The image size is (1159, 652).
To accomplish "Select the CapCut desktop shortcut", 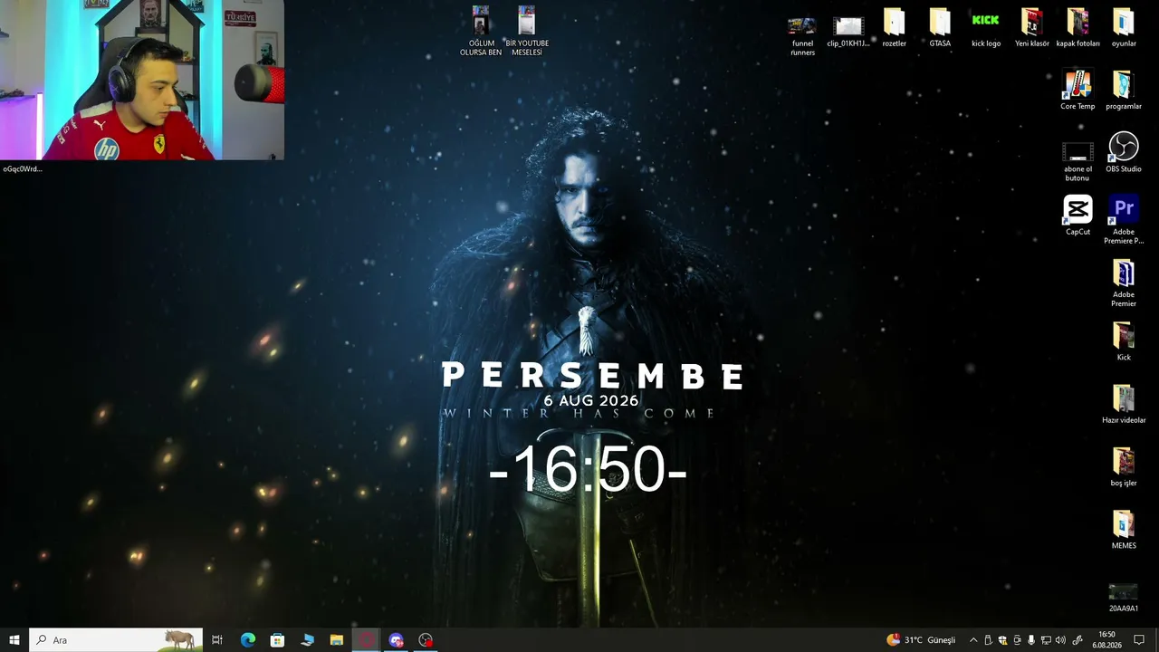I will 1078,216.
